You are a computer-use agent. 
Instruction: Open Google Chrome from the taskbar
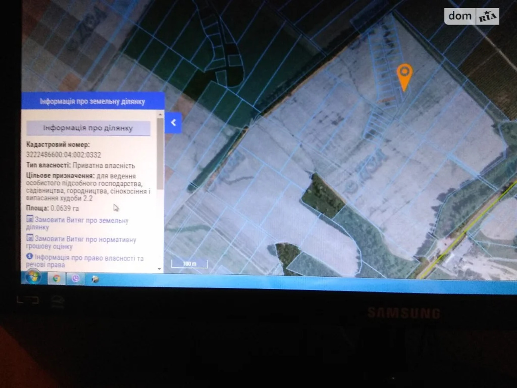pos(56,278)
